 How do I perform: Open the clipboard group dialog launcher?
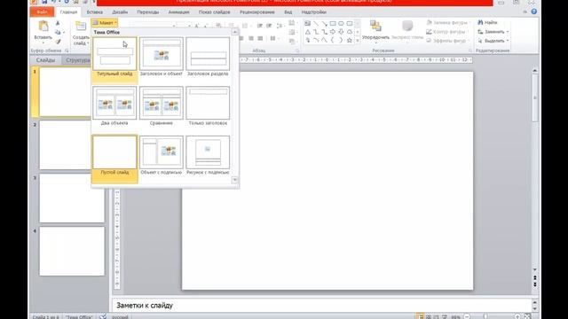(67, 51)
